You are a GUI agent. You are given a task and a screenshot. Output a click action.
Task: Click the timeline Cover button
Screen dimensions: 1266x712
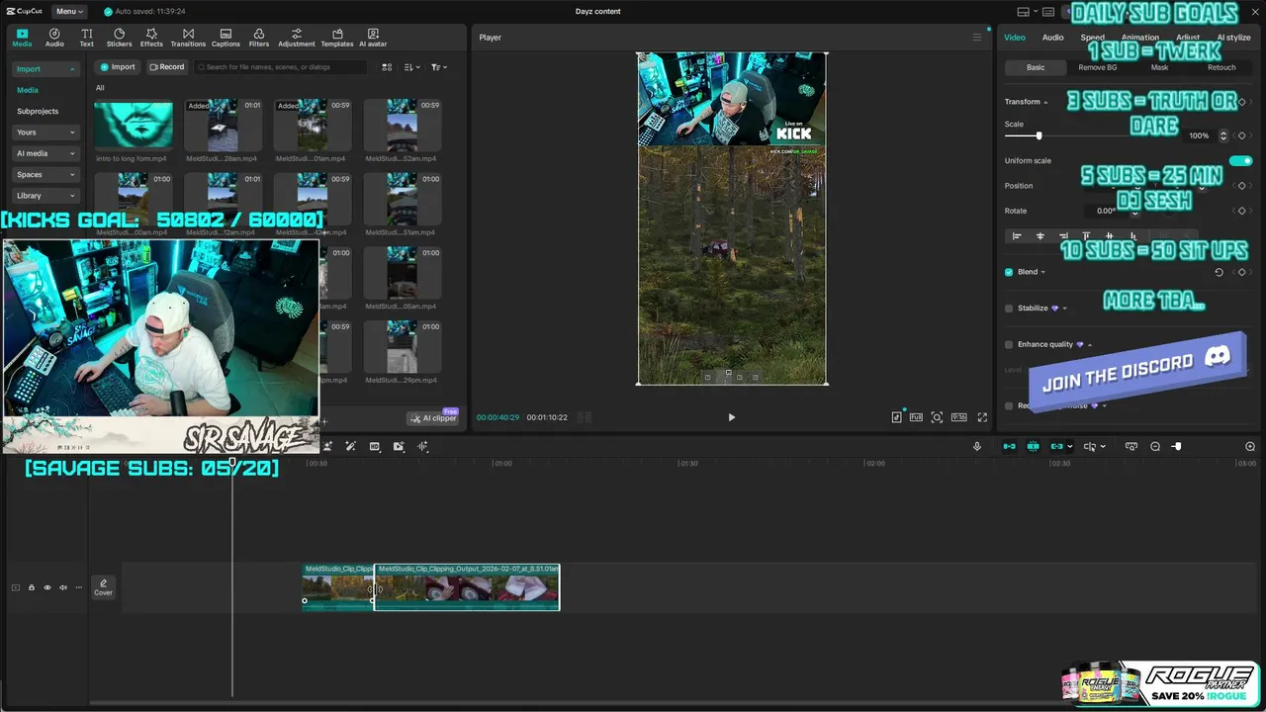(x=103, y=586)
